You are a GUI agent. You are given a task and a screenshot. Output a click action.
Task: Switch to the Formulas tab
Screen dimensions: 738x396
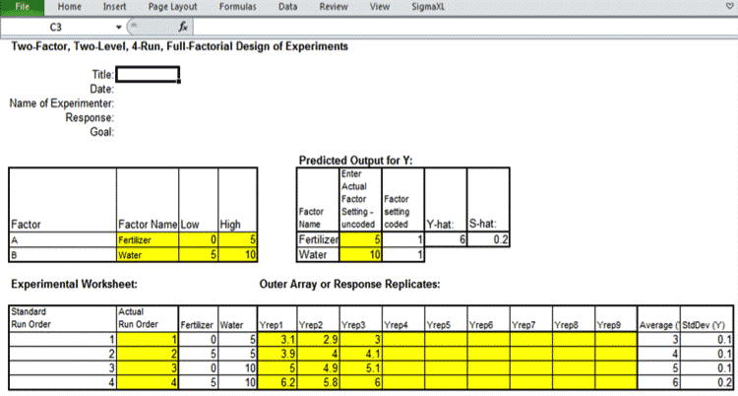coord(238,7)
